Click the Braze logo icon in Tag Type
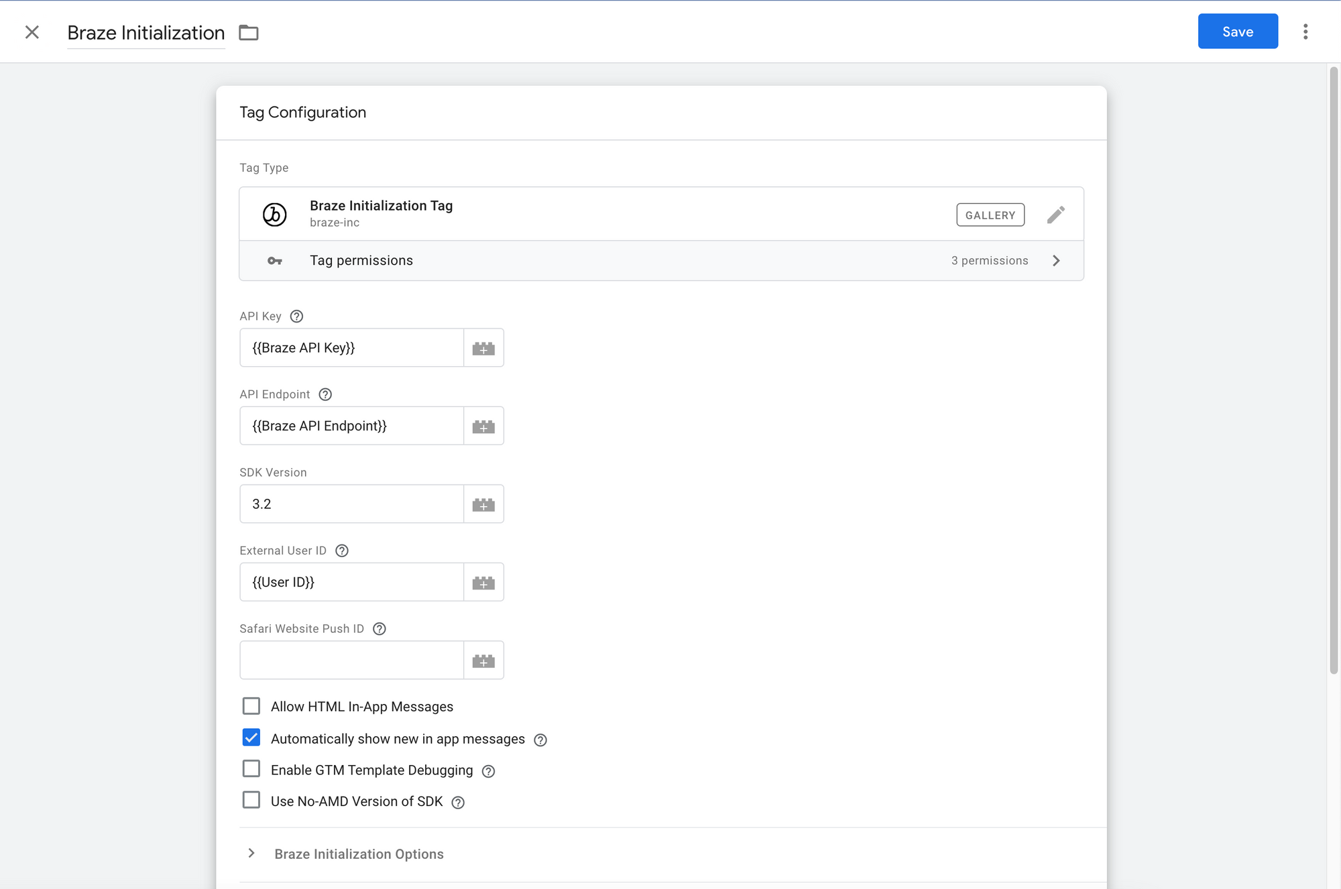This screenshot has width=1341, height=889. coord(274,215)
